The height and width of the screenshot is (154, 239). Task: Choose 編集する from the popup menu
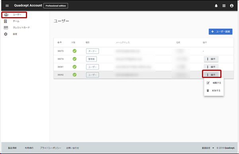pyautogui.click(x=214, y=83)
